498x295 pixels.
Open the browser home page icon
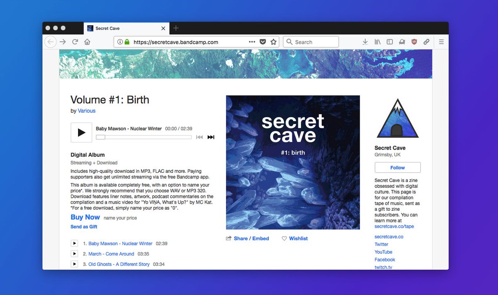coord(87,42)
